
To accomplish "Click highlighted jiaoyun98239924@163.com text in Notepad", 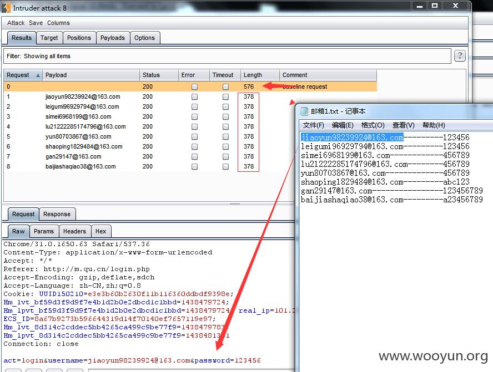I will (x=352, y=137).
